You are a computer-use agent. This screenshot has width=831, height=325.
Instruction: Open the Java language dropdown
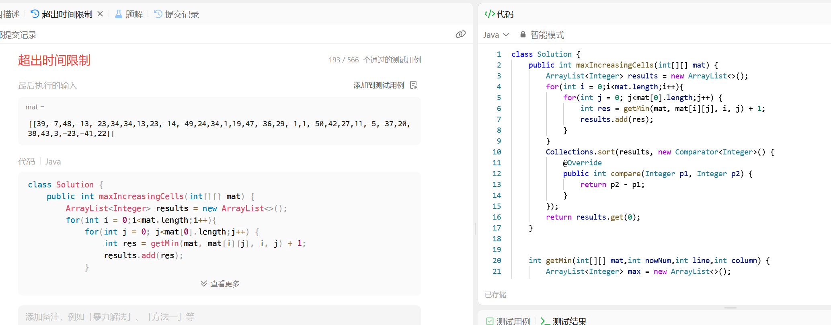pos(496,35)
